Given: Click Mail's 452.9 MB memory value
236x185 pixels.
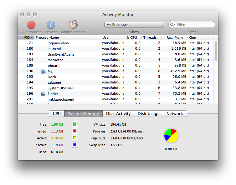Looking at the screenshot, I should coord(178,71).
